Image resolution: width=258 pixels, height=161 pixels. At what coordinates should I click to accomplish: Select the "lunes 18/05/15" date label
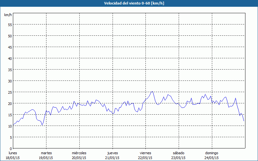coord(13,155)
